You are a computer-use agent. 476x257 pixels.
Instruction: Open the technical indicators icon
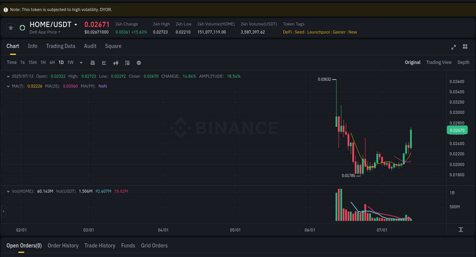[116, 62]
